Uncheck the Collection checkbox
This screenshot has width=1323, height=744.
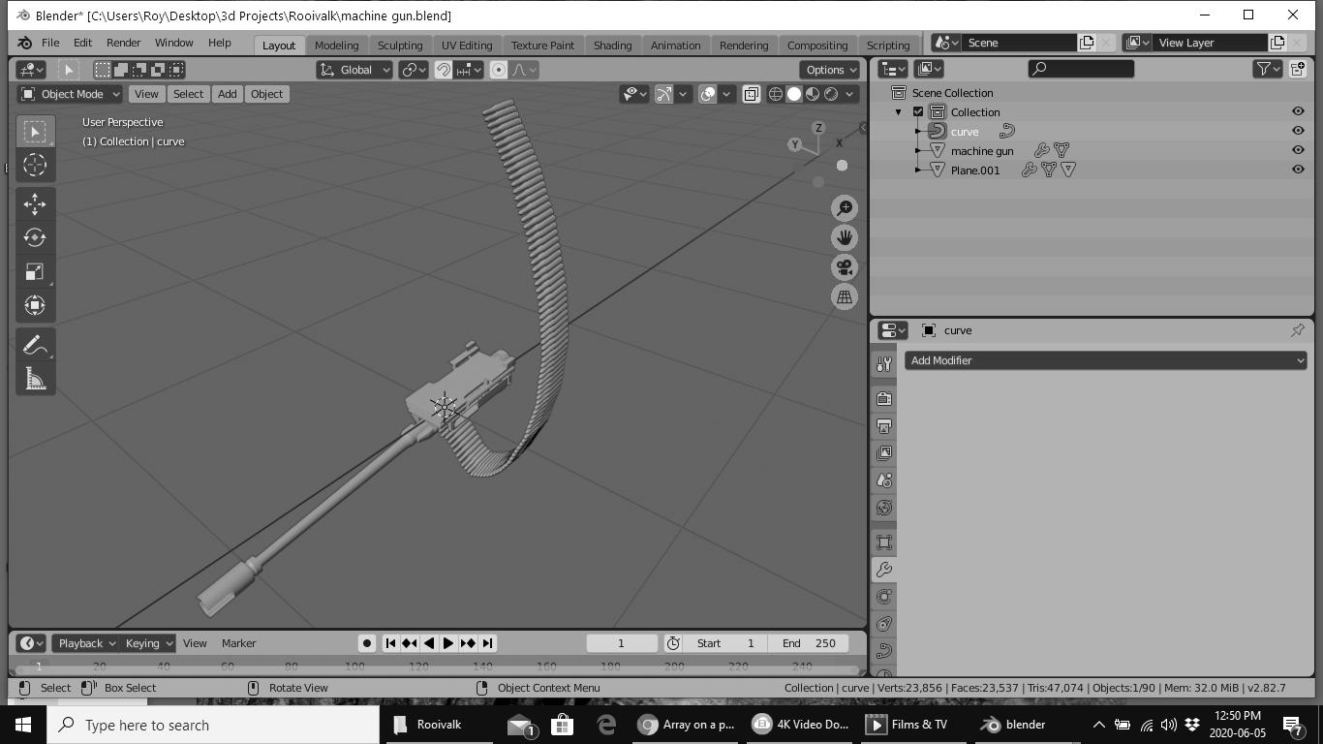[918, 112]
